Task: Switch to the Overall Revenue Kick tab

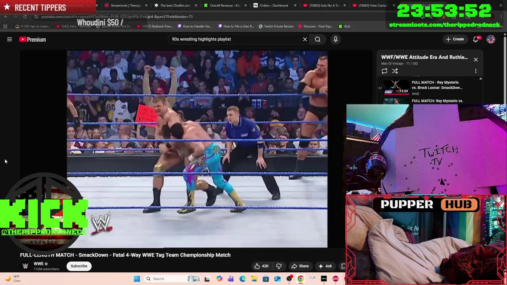Action: tap(225, 6)
